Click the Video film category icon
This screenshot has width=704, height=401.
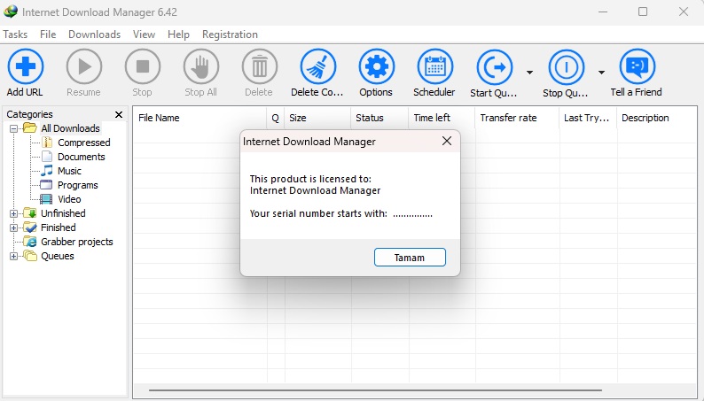[x=46, y=199]
